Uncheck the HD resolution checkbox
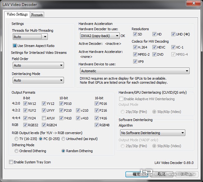The width and height of the screenshot is (203, 182). click(x=154, y=34)
